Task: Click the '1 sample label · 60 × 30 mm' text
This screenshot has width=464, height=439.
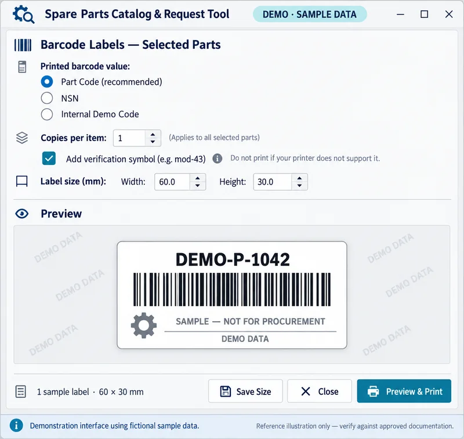Action: 90,392
